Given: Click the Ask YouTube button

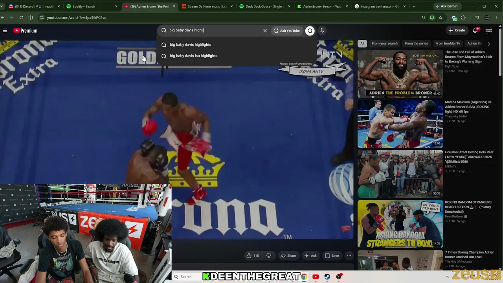Looking at the screenshot, I should pyautogui.click(x=286, y=30).
